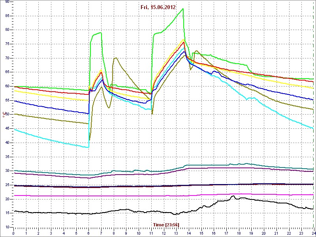Click hour 0 on the time axis
Image resolution: width=316 pixels, height=237 pixels.
13,233
